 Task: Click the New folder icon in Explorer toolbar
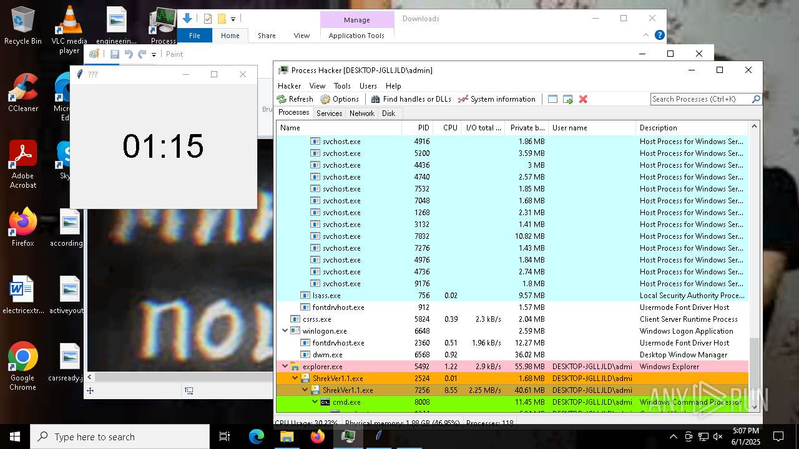point(221,19)
